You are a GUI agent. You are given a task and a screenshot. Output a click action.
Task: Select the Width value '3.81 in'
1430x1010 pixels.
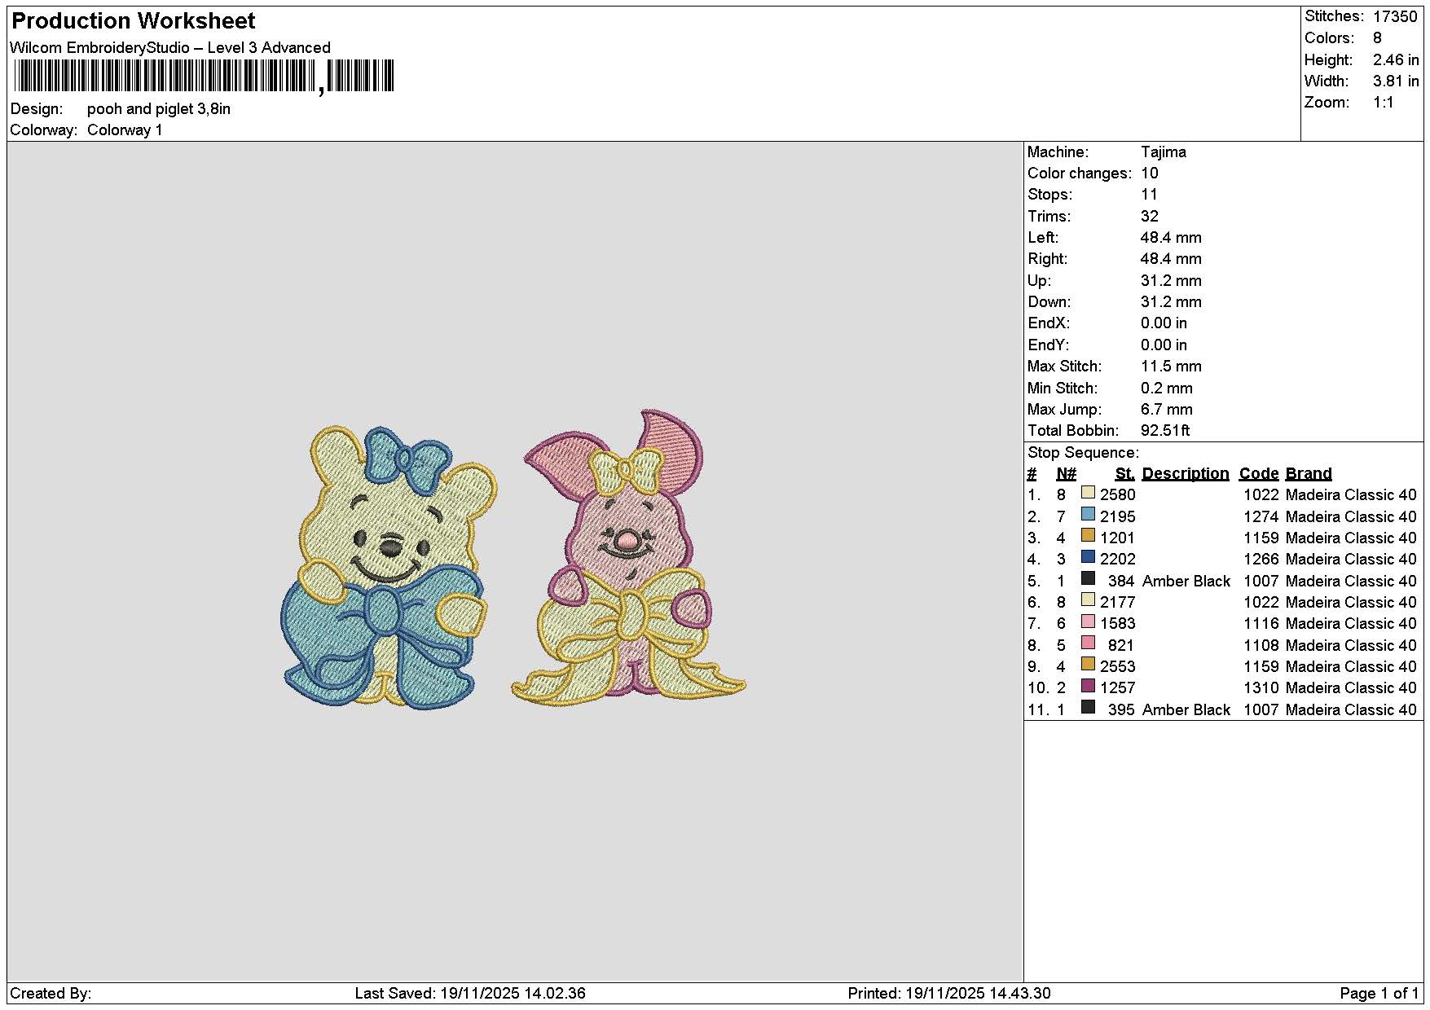click(1396, 81)
